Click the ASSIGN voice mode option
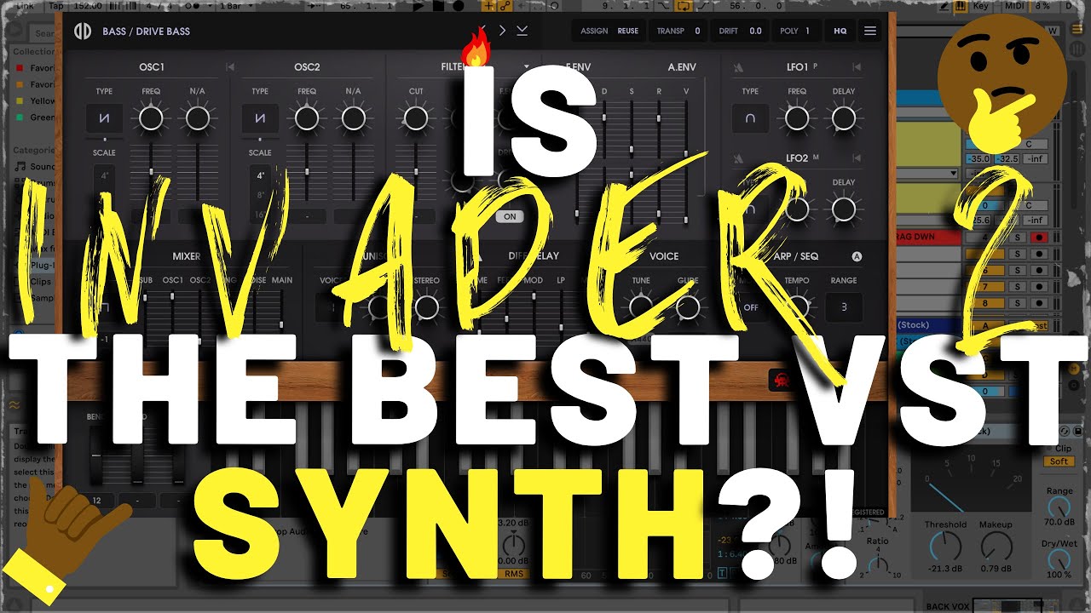Viewport: 1091px width, 613px height. (594, 31)
